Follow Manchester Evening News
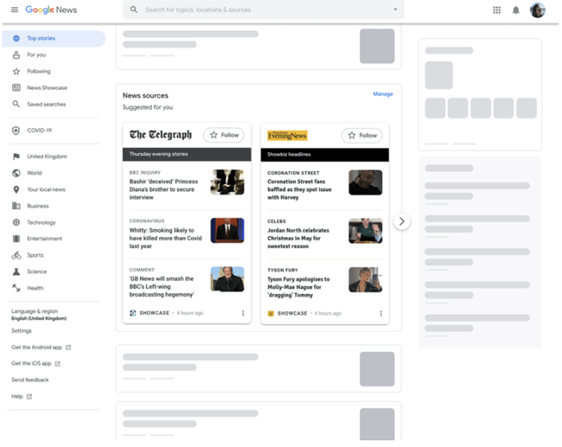The width and height of the screenshot is (562, 447). (362, 136)
